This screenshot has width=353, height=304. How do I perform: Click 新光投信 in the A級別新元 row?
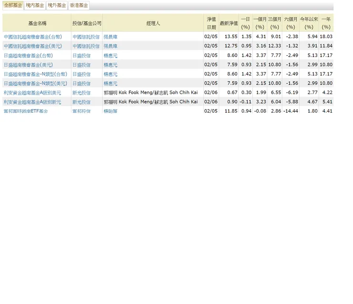(x=82, y=102)
